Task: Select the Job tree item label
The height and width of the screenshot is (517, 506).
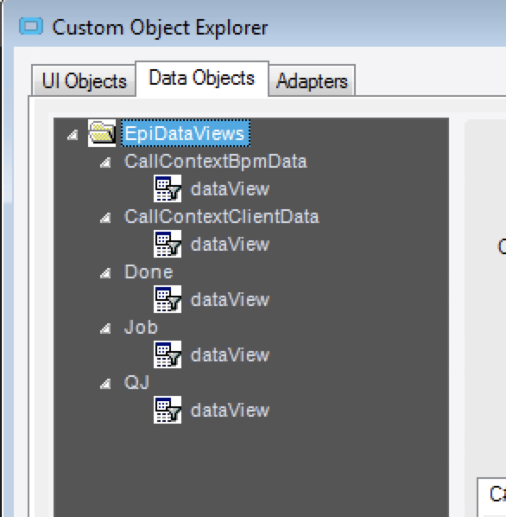Action: coord(141,328)
